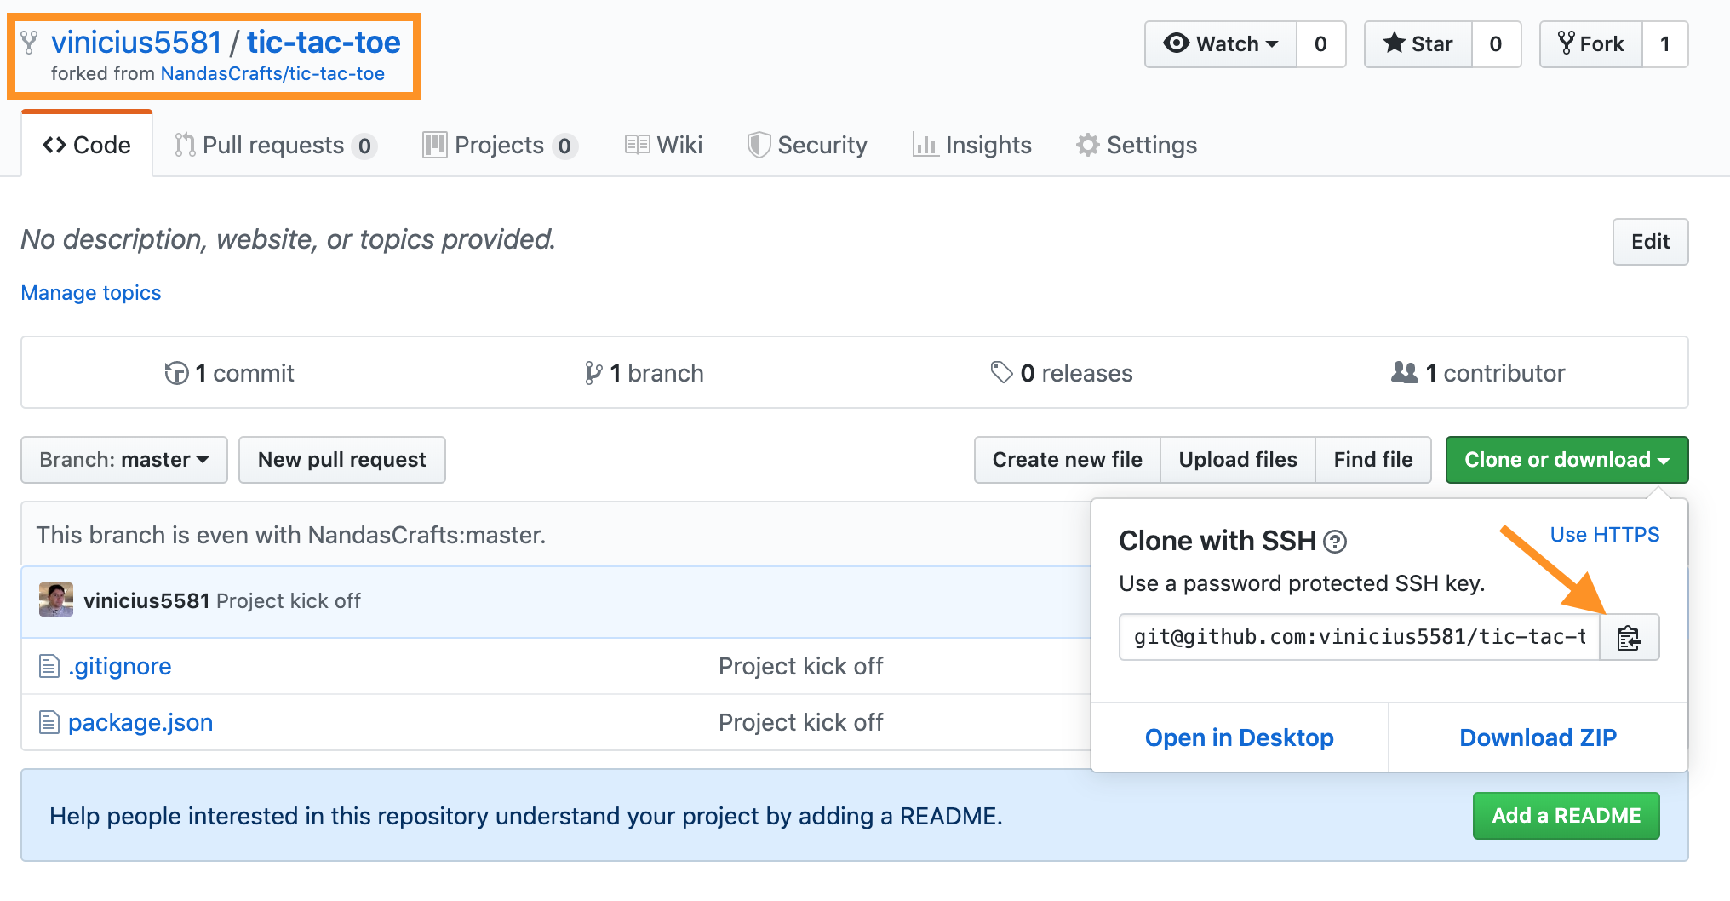The width and height of the screenshot is (1730, 901).
Task: Go to NandasCrafts/tic-tac-toe parent repository
Action: tap(272, 74)
